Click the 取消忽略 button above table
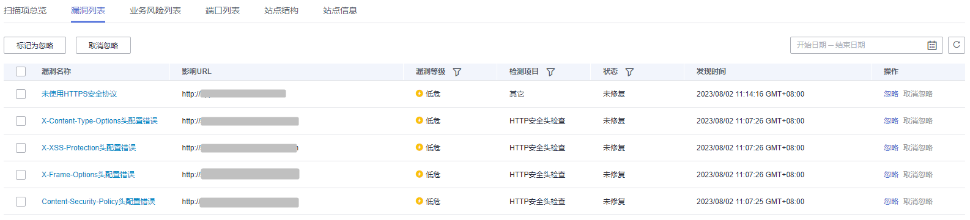 [x=103, y=45]
